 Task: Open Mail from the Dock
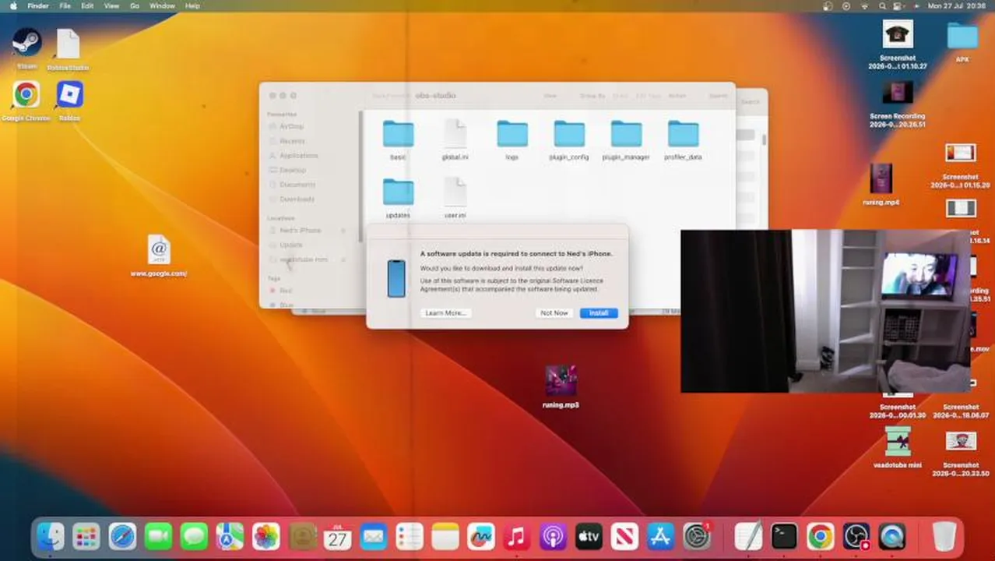373,537
